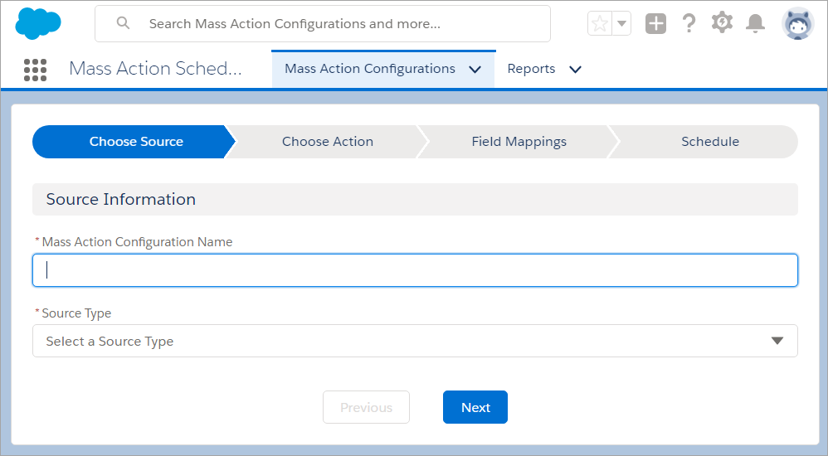
Task: Click the Previous button
Action: pyautogui.click(x=367, y=407)
